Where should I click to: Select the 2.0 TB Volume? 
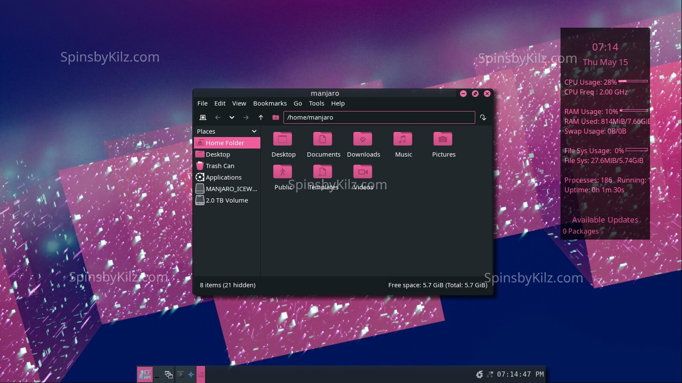click(227, 200)
